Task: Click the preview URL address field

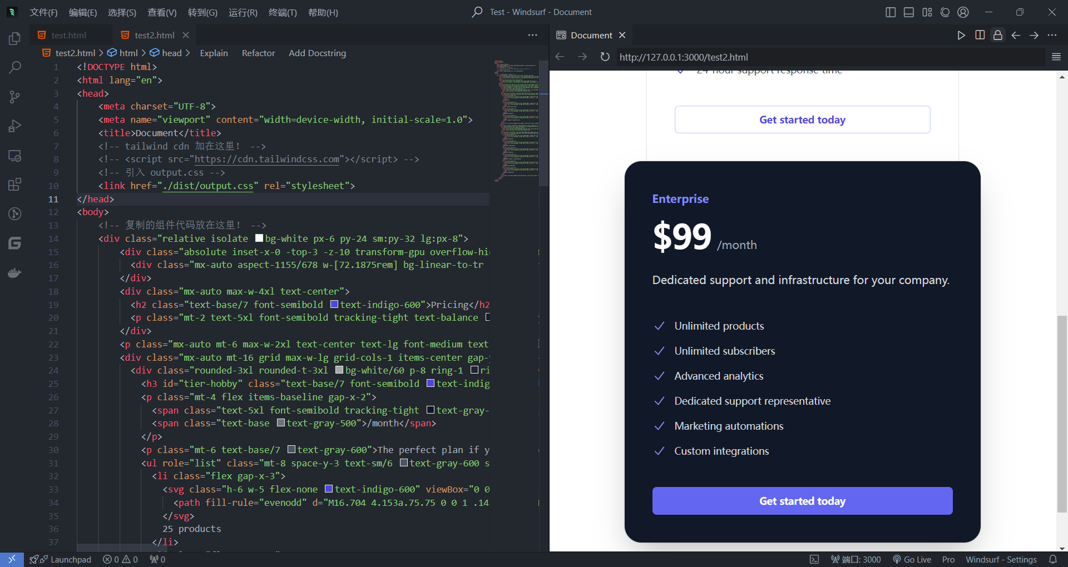Action: 829,57
